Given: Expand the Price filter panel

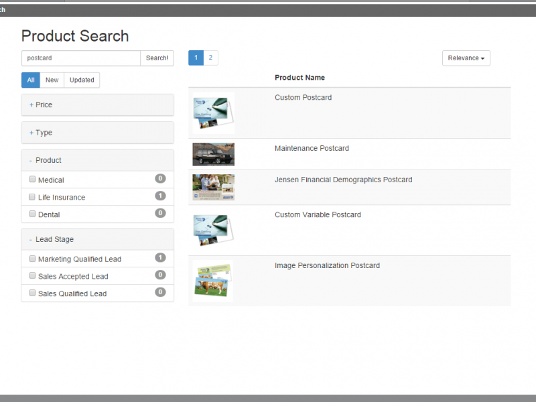Looking at the screenshot, I should click(x=97, y=105).
